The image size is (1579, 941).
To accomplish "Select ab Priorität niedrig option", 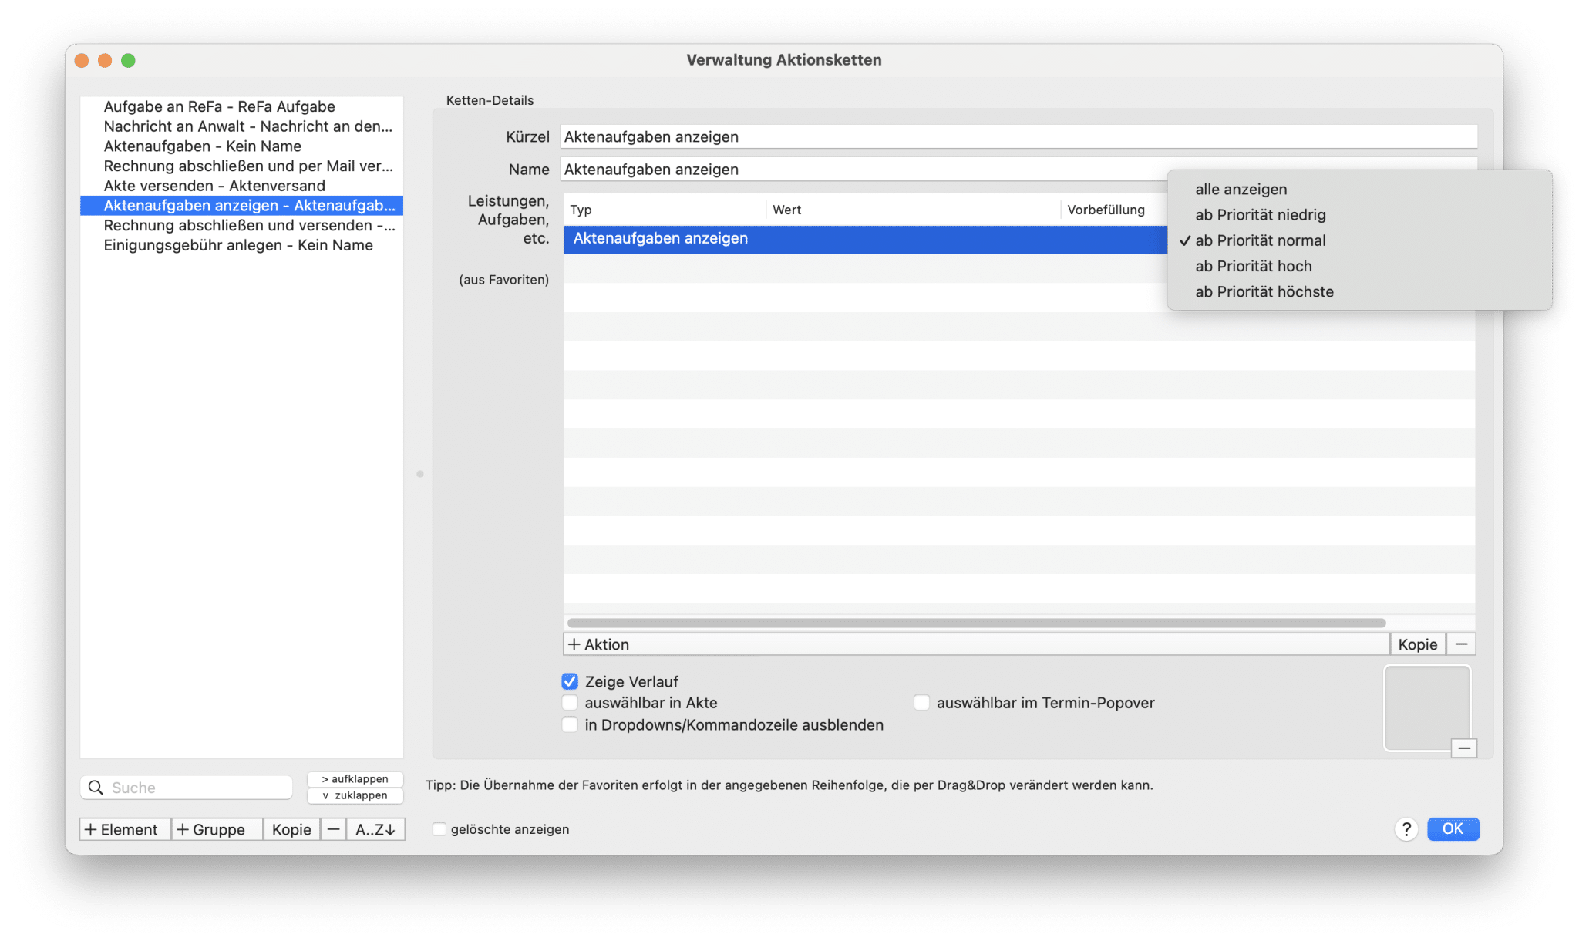I will tap(1359, 215).
